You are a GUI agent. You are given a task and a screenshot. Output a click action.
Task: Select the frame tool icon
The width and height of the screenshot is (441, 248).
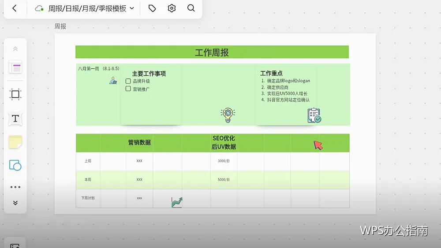click(15, 94)
